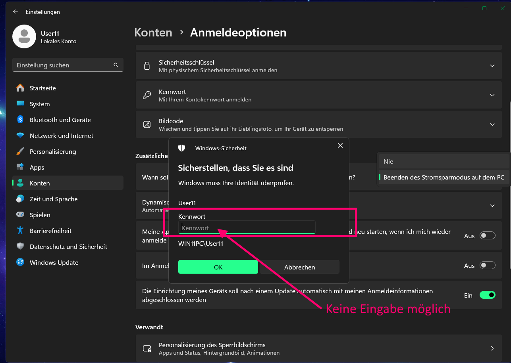Click the Konten breadcrumb link
This screenshot has height=363, width=511.
[x=153, y=32]
